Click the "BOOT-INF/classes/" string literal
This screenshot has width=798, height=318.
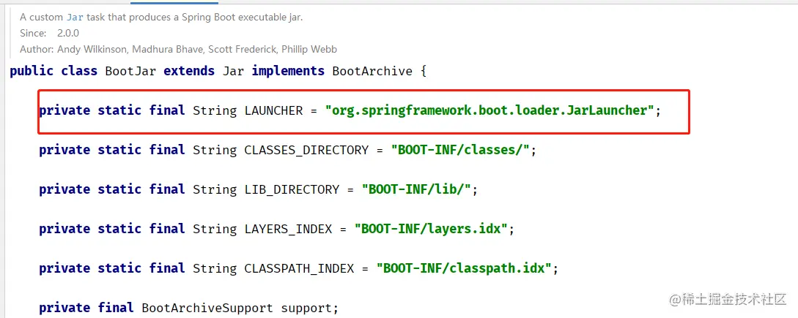point(460,150)
